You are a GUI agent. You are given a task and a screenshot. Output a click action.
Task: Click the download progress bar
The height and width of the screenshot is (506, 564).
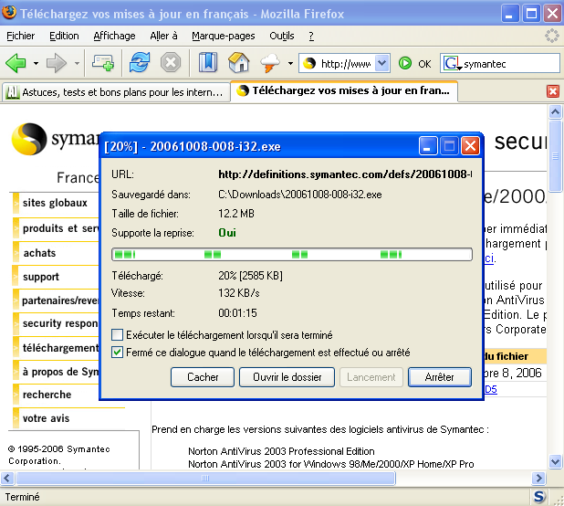(x=292, y=255)
